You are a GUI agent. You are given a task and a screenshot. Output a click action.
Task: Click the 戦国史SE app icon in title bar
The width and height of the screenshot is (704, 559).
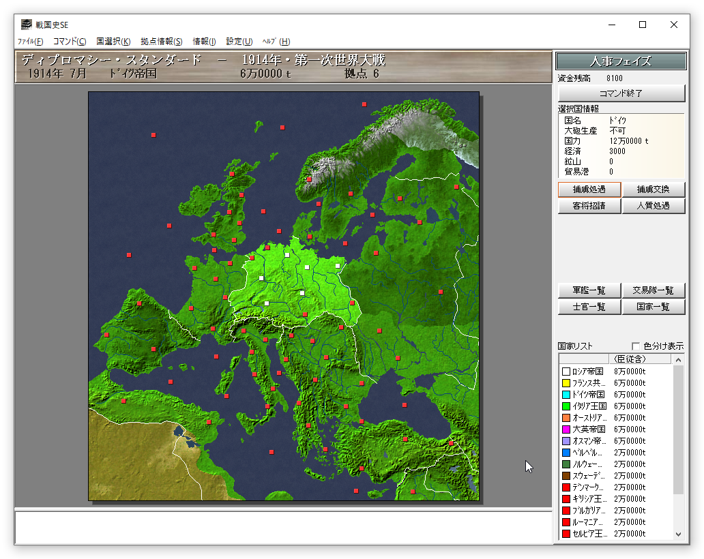click(26, 25)
